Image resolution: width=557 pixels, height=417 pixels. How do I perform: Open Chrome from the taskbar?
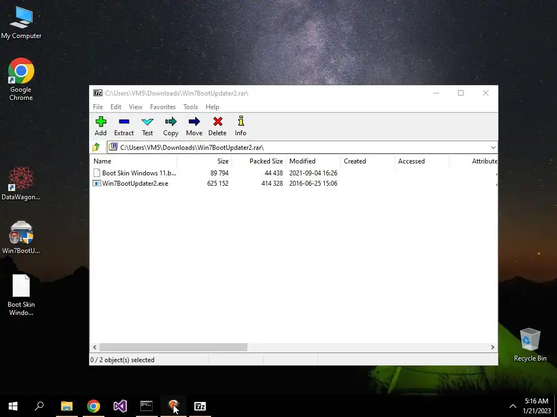pyautogui.click(x=94, y=406)
